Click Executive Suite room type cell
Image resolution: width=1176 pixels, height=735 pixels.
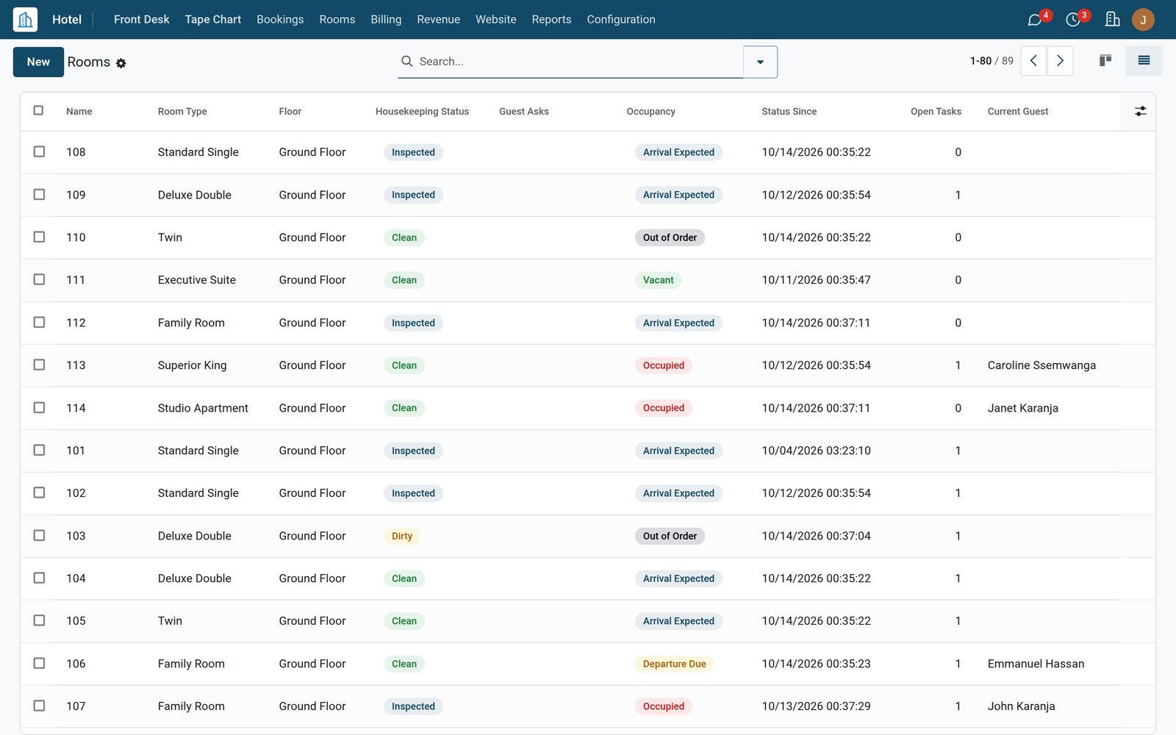197,280
